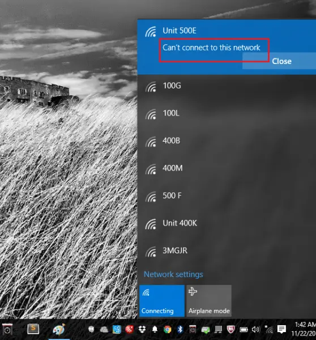316x340 pixels.
Task: Click the McAfee shield tray icon
Action: point(231,329)
